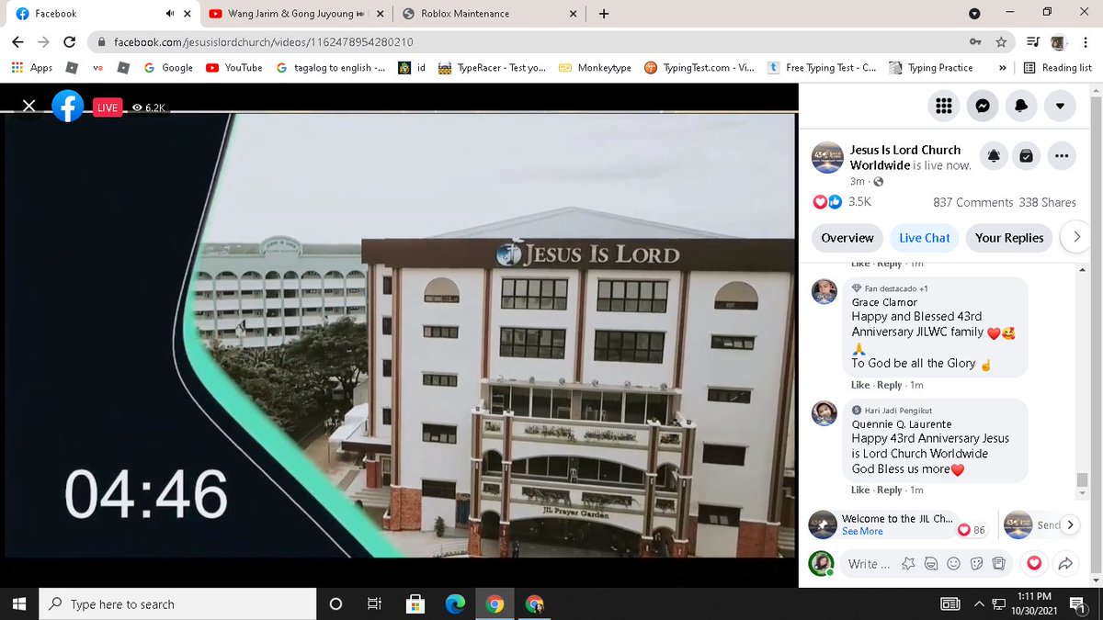Click the 6.2K viewers eye counter
Image resolution: width=1103 pixels, height=620 pixels.
[x=148, y=107]
